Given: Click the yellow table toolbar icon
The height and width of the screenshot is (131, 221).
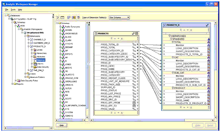Looking at the screenshot, I should 74,17.
